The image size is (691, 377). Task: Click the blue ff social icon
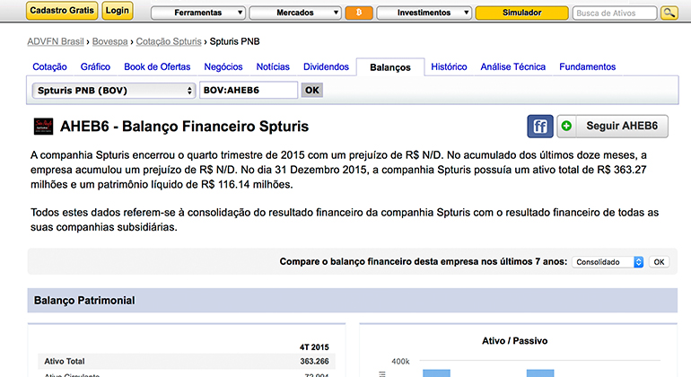(539, 127)
